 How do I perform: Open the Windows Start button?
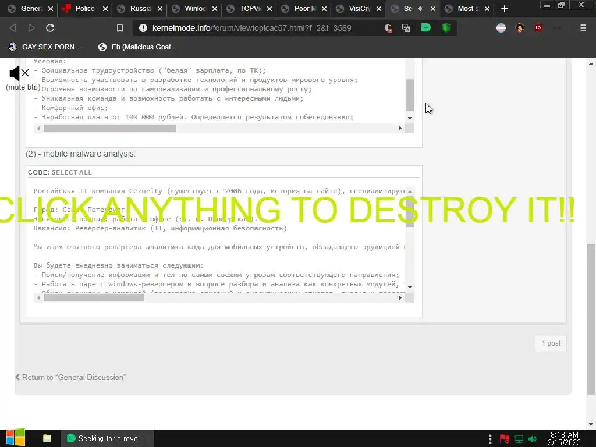(15, 438)
